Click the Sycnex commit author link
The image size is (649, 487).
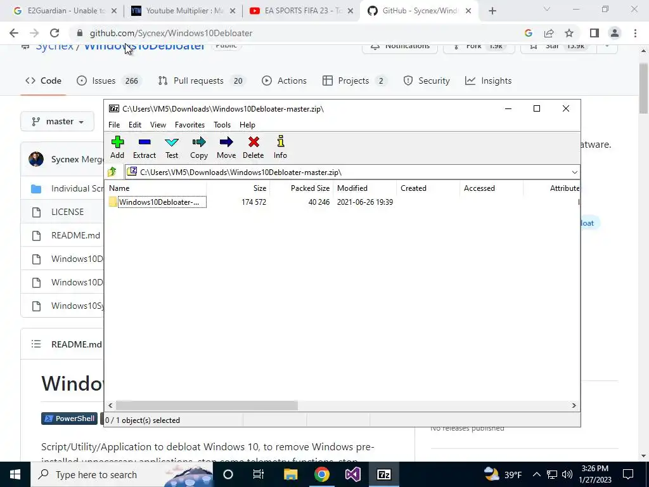[65, 159]
